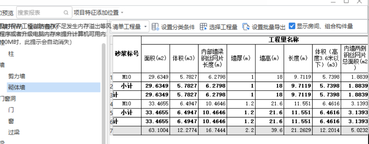Click the M10 cell in row 4
This screenshot has height=144, width=369.
127,104
